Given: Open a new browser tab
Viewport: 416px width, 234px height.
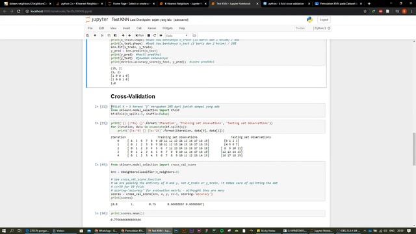Looking at the screenshot, I should coord(369,4).
